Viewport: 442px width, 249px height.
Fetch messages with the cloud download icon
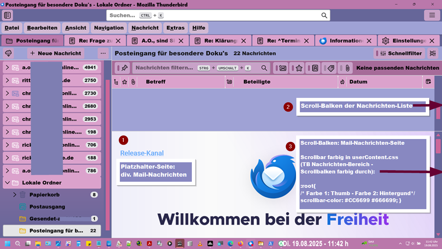(x=9, y=53)
